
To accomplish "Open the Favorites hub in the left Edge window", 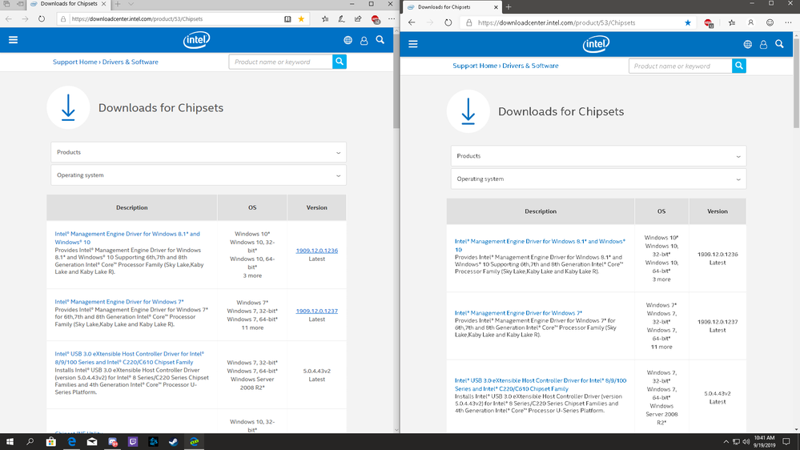I will tap(325, 19).
